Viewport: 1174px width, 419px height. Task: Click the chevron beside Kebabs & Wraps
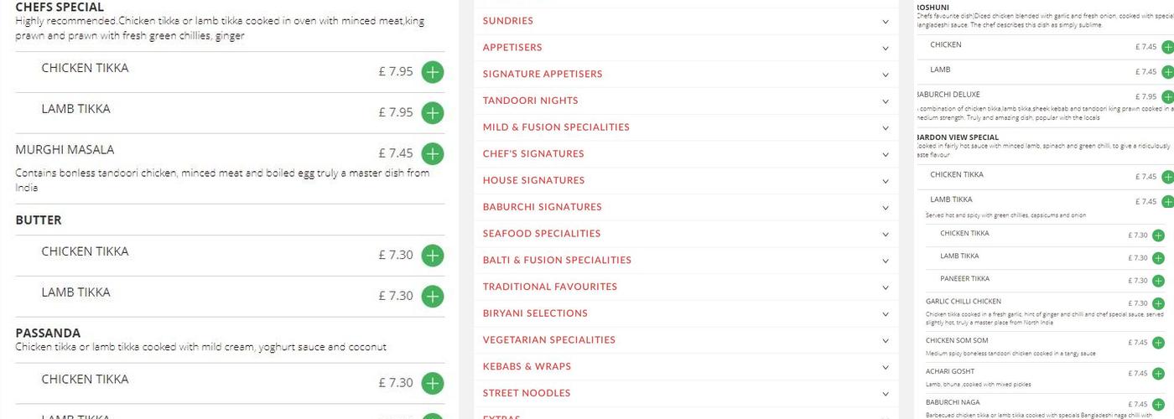[x=886, y=367]
